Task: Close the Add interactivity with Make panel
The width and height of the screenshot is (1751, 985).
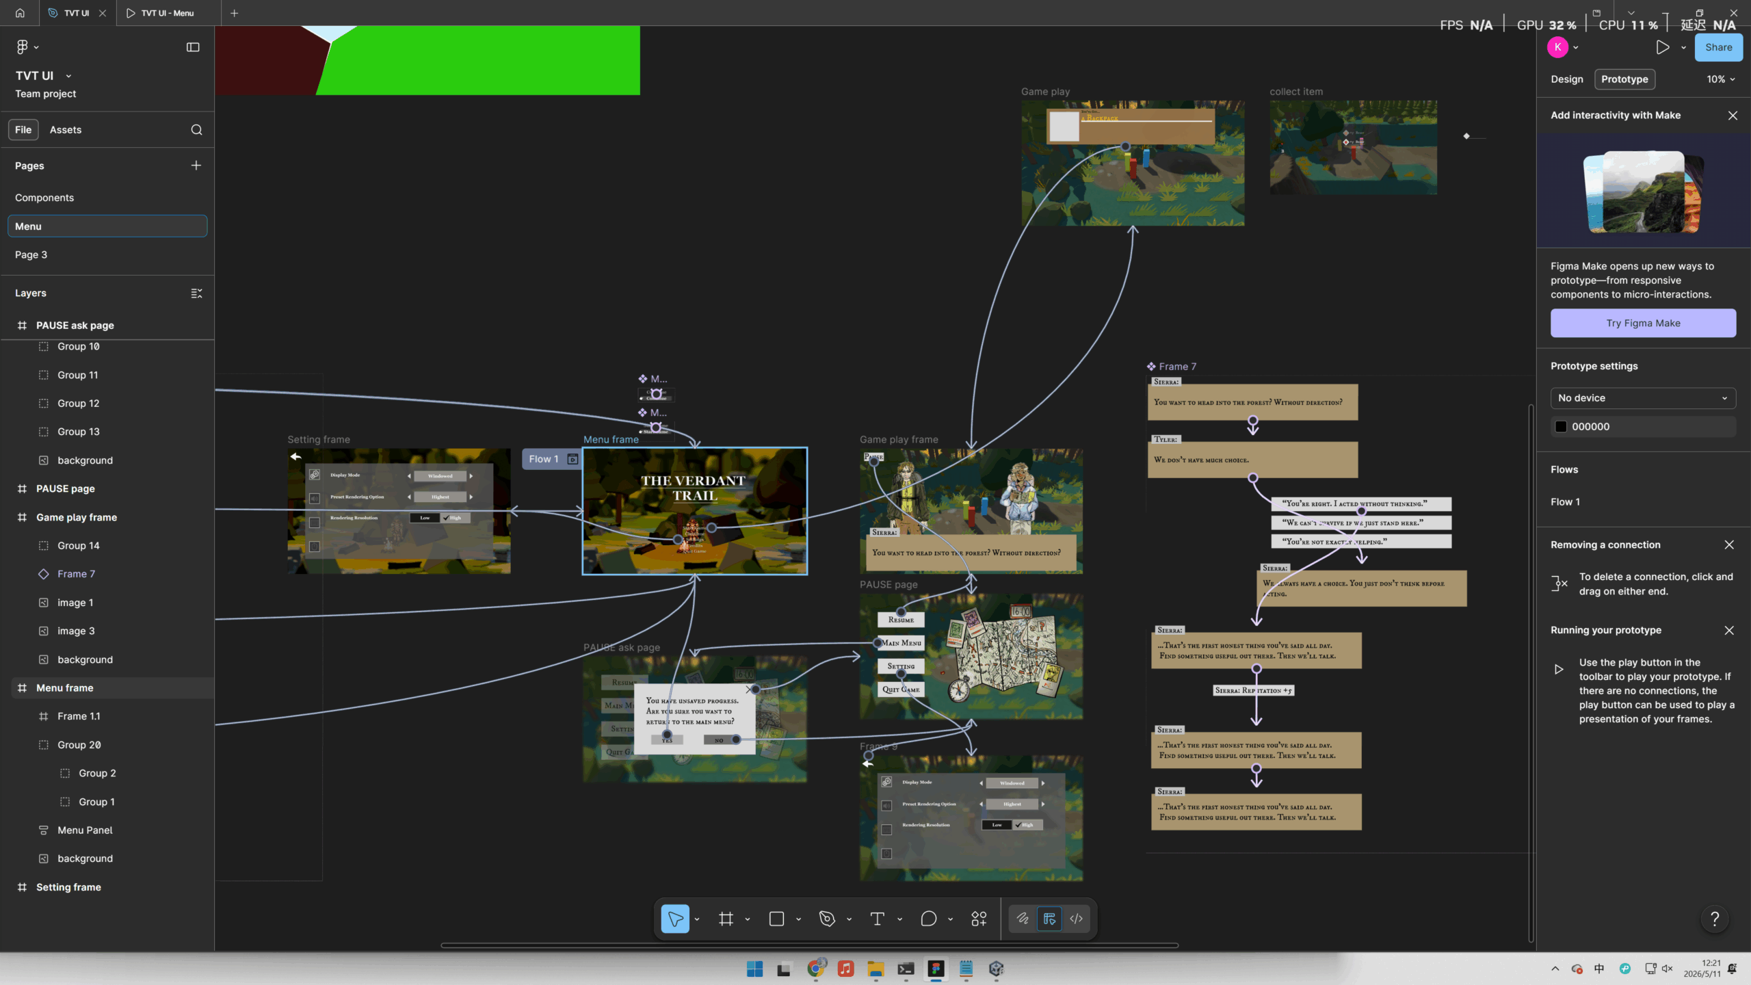Action: click(x=1733, y=116)
